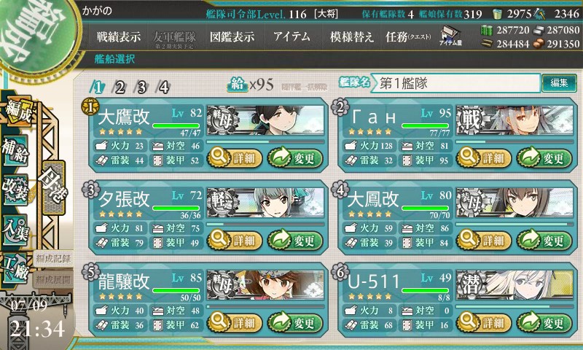
Task: Open the 工廠 factory sidebar icon
Action: pyautogui.click(x=15, y=268)
